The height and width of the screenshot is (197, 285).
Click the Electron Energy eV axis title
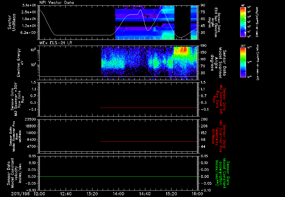click(20, 63)
